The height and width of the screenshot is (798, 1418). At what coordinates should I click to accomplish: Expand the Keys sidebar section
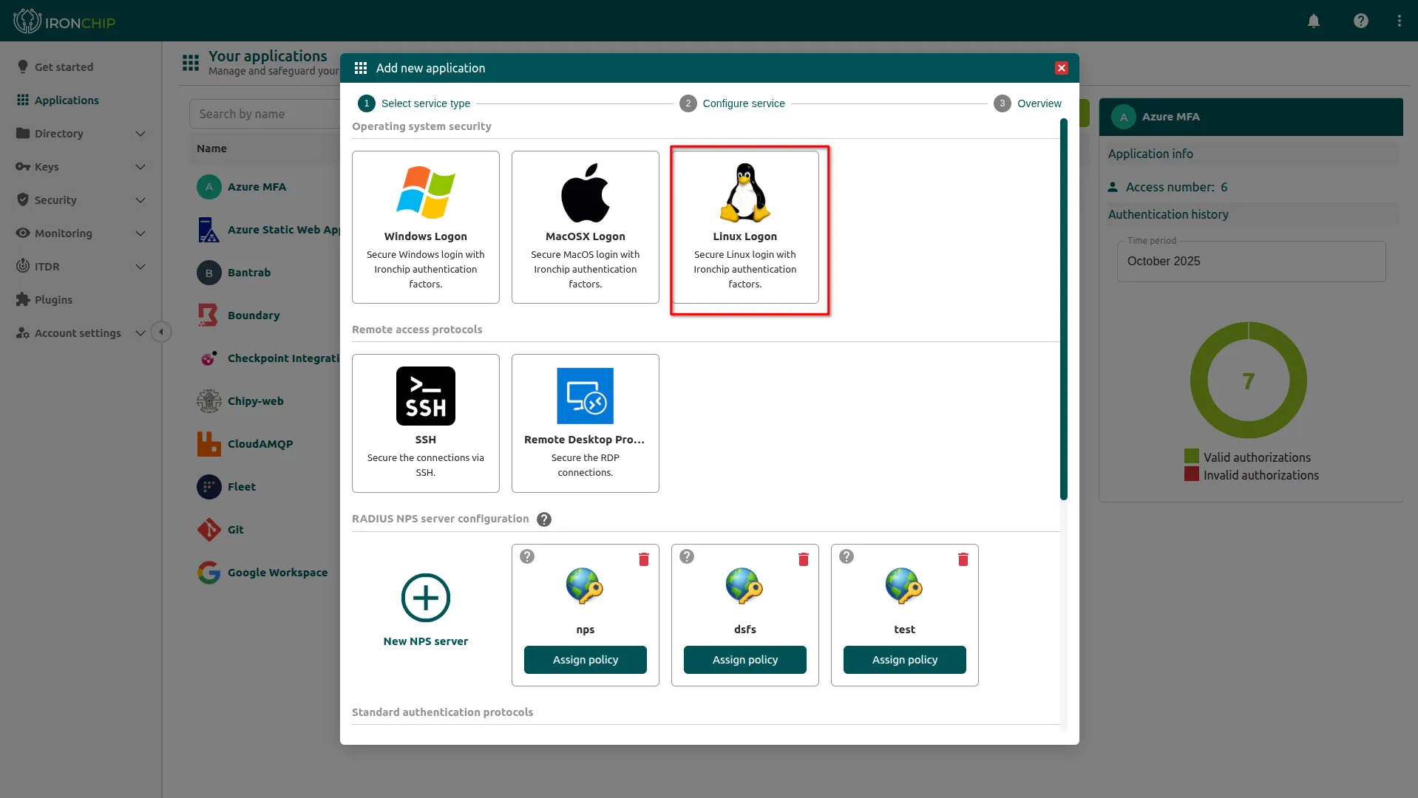click(81, 167)
